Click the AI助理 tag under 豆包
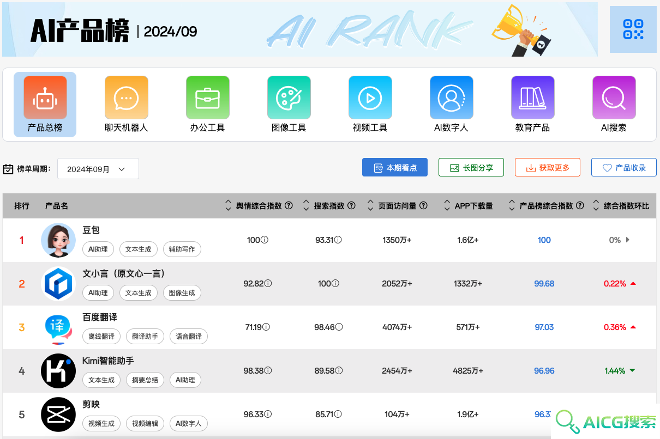The width and height of the screenshot is (660, 439). point(98,249)
